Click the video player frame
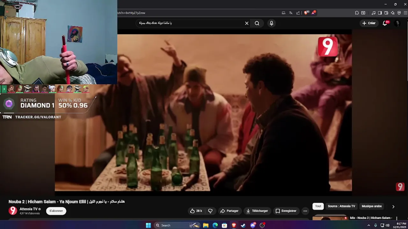Screen dimensions: 408x229 pos(203,113)
